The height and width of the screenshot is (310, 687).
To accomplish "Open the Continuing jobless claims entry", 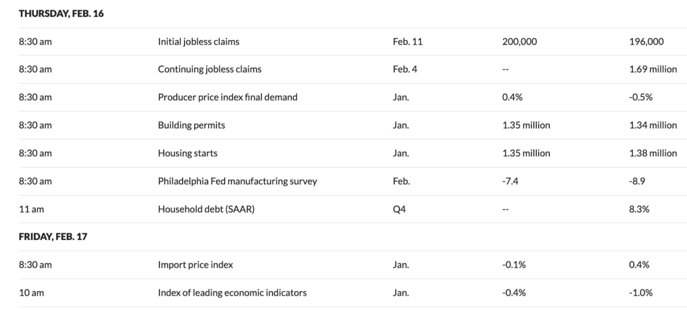I will [210, 69].
